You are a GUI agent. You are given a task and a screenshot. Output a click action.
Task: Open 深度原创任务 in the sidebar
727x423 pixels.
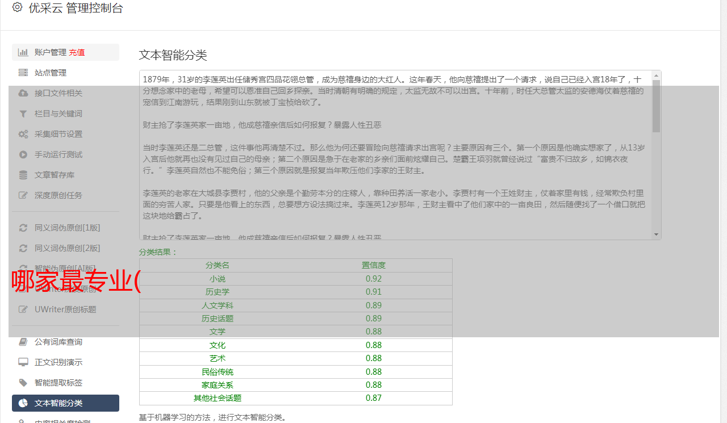pos(59,195)
